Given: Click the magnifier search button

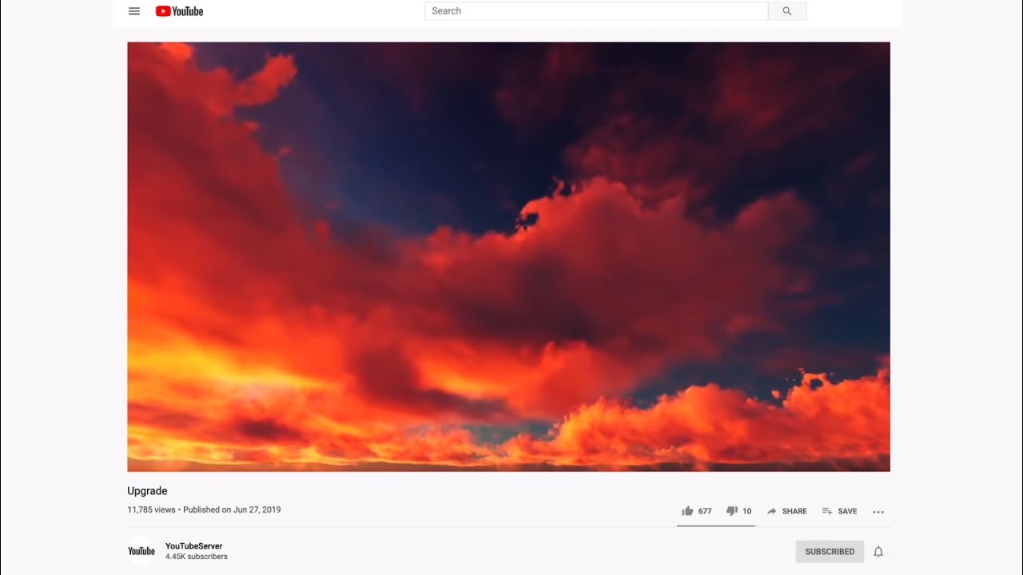Looking at the screenshot, I should point(787,11).
